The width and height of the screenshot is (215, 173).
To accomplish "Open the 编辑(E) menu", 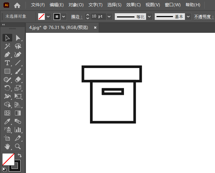I will [x=57, y=5].
